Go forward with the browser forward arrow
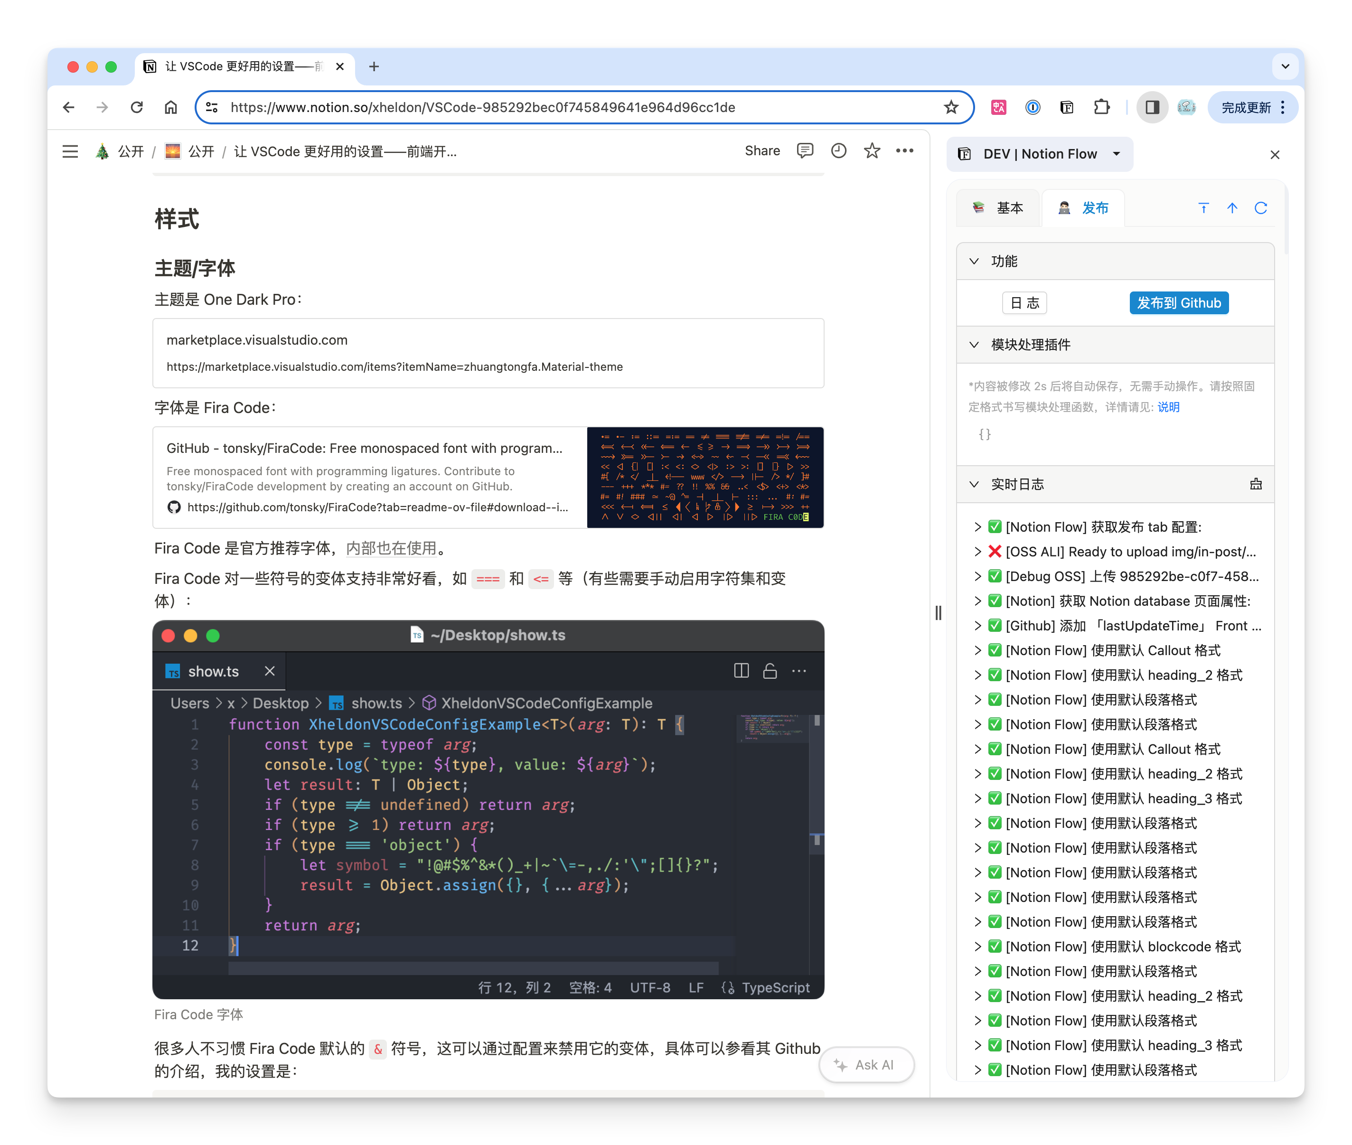 [103, 107]
